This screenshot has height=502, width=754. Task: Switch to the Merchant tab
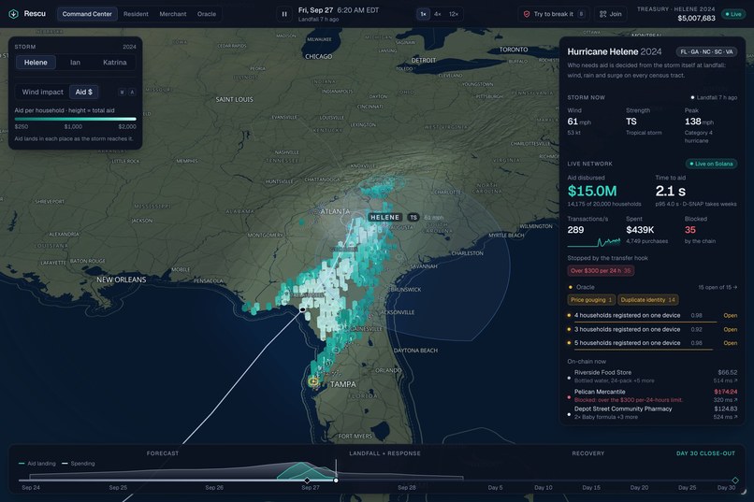click(x=173, y=14)
